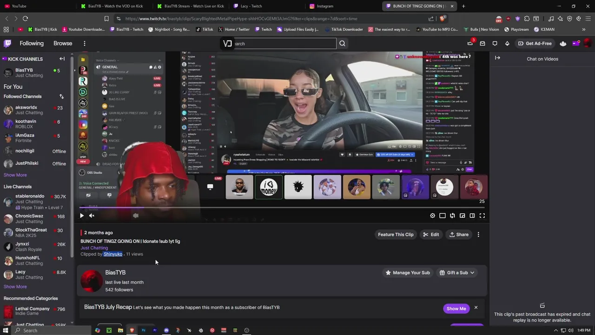Open the Jynxzi Clash Royale channel
The image size is (595, 335).
click(35, 247)
